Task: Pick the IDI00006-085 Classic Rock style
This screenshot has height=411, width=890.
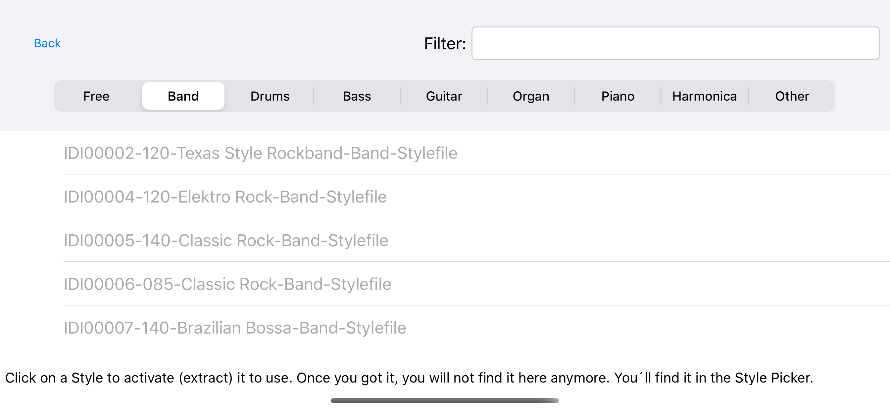Action: point(227,284)
